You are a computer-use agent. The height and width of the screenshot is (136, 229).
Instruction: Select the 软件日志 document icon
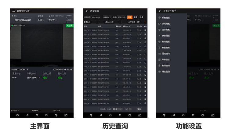159,59
